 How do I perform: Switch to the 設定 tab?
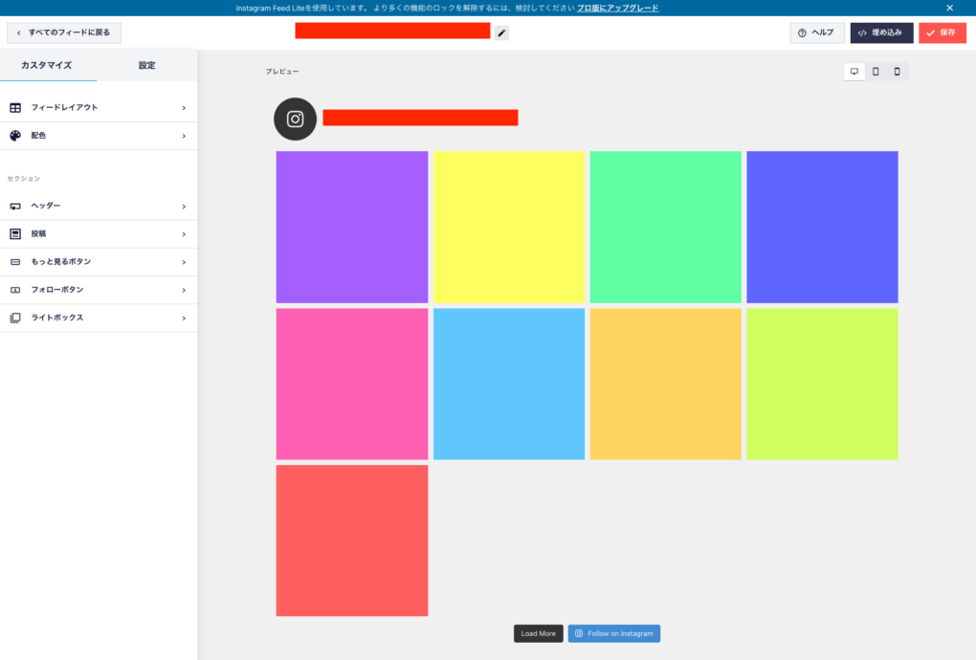(148, 65)
